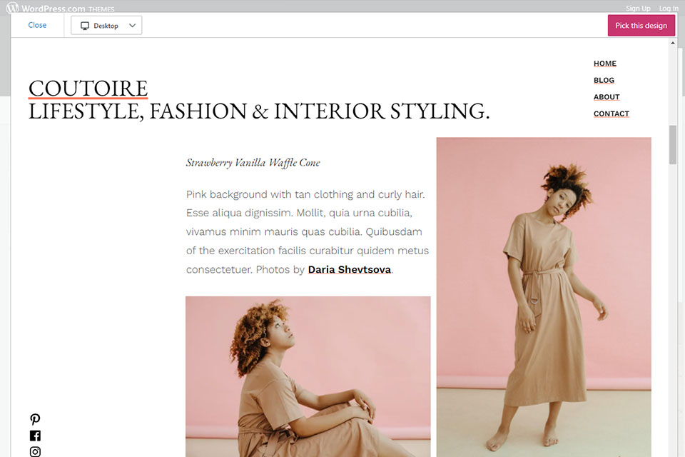Click the Pick this design button
Image resolution: width=685 pixels, height=457 pixels.
click(641, 26)
